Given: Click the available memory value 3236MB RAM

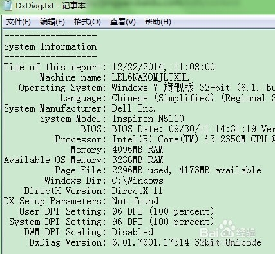Looking at the screenshot, I should (x=138, y=160).
